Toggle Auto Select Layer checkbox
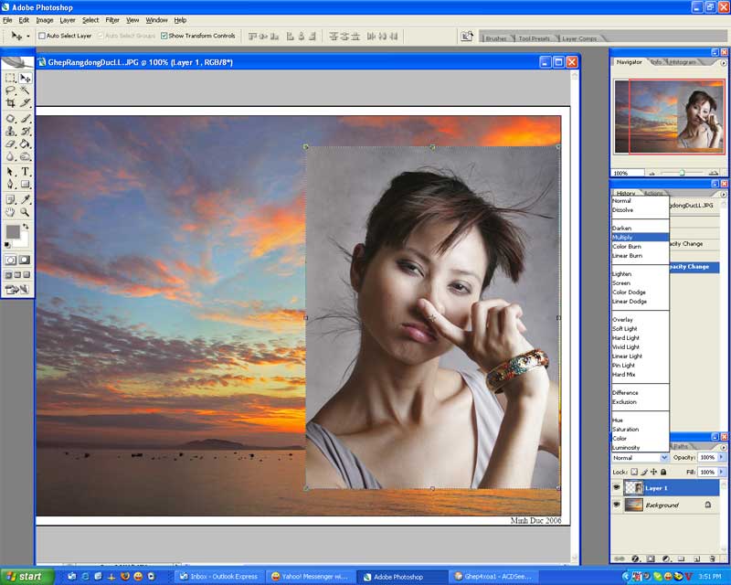This screenshot has width=731, height=585. coord(42,36)
